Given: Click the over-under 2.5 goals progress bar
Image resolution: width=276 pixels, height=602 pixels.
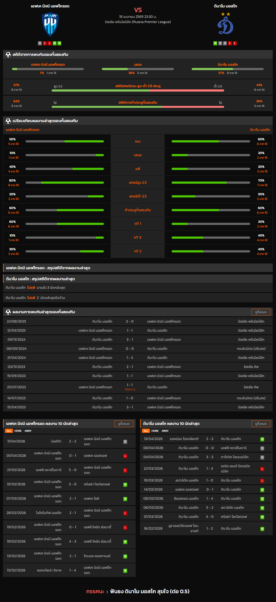Looking at the screenshot, I should click(138, 90).
